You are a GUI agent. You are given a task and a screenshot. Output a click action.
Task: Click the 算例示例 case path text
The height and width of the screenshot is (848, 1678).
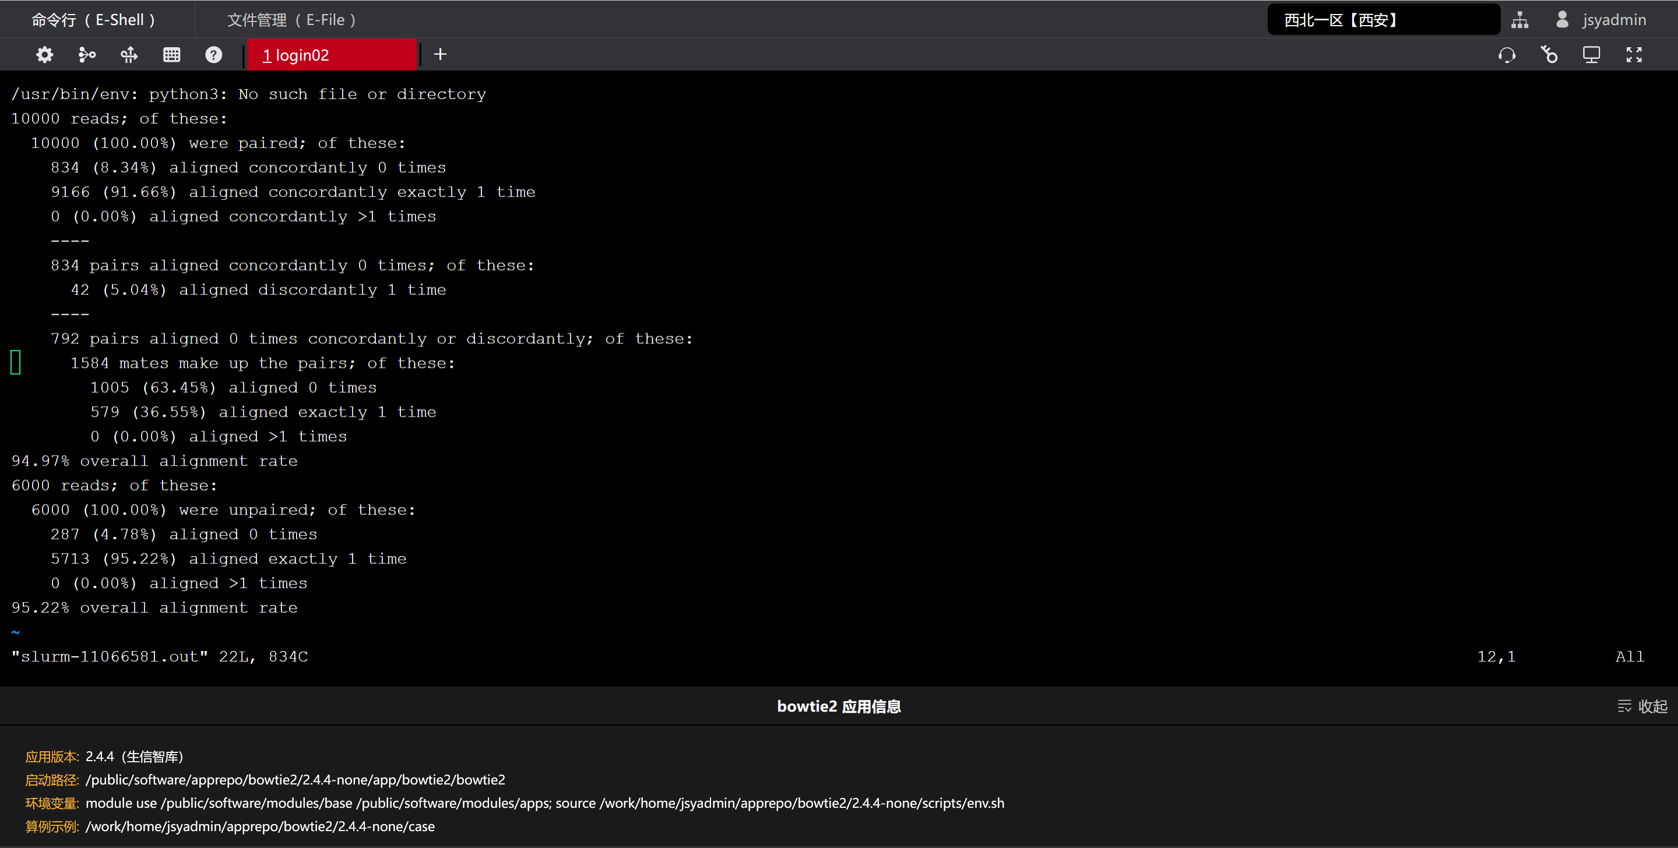click(x=260, y=826)
